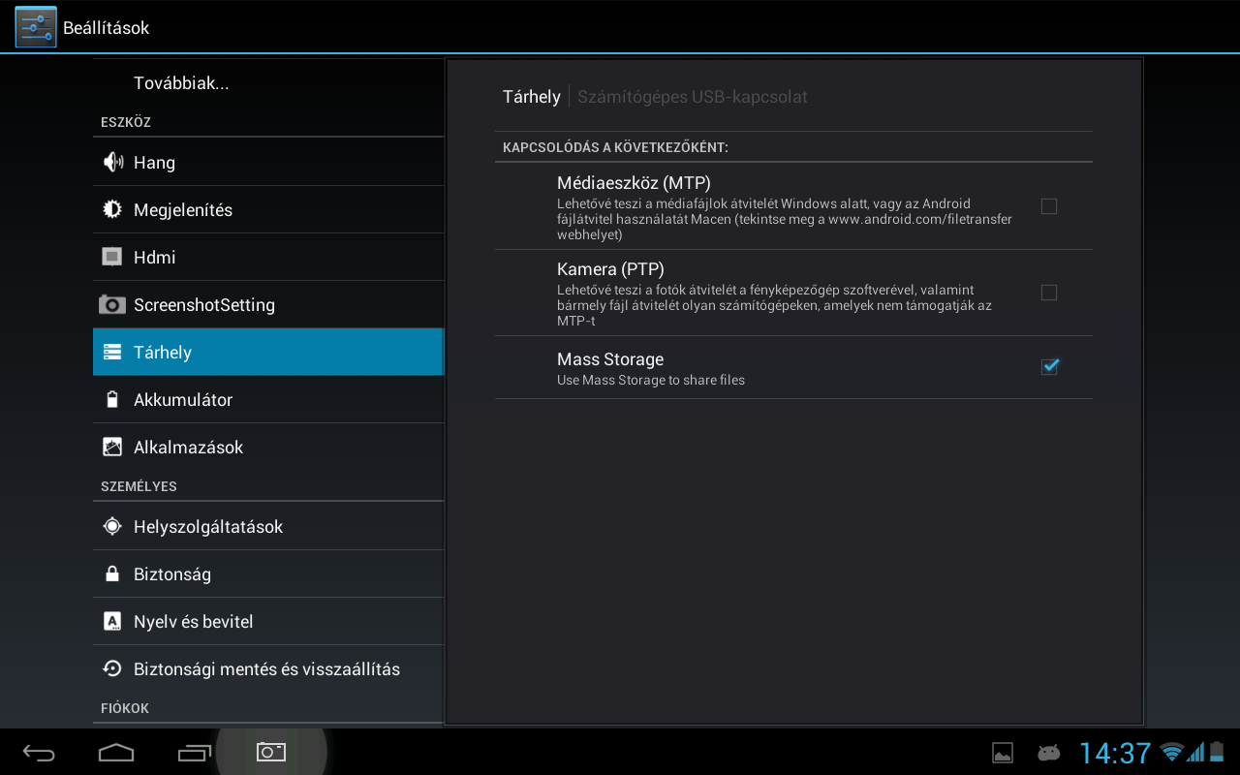The image size is (1240, 775).
Task: Open ScreenshotSetting via camera icon
Action: coord(112,305)
